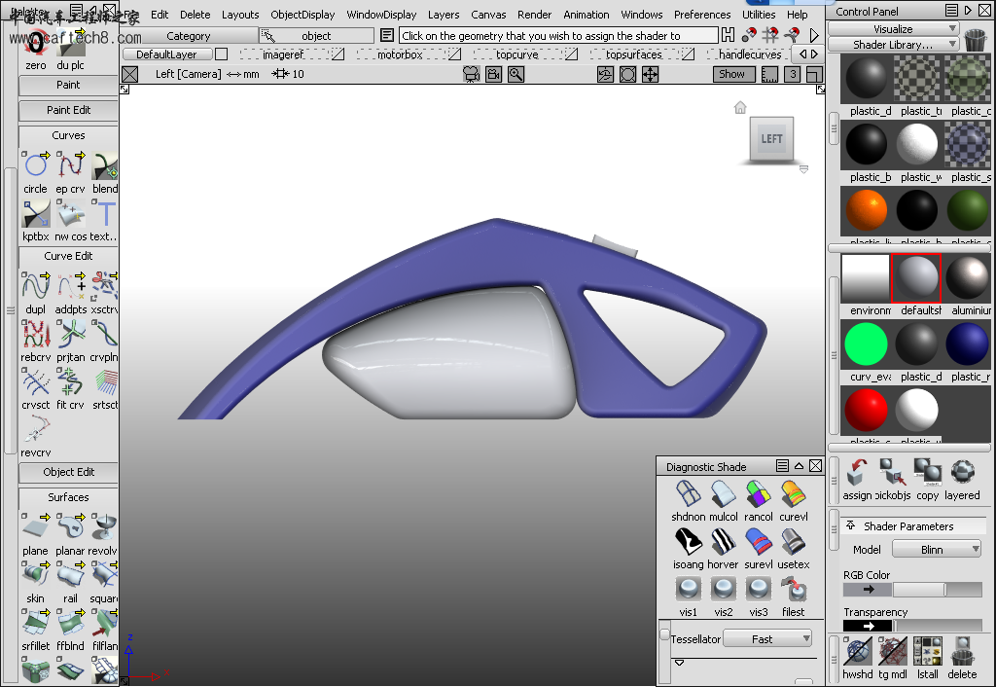Activate curevl curvature evaluation shade
This screenshot has height=687, width=996.
794,493
